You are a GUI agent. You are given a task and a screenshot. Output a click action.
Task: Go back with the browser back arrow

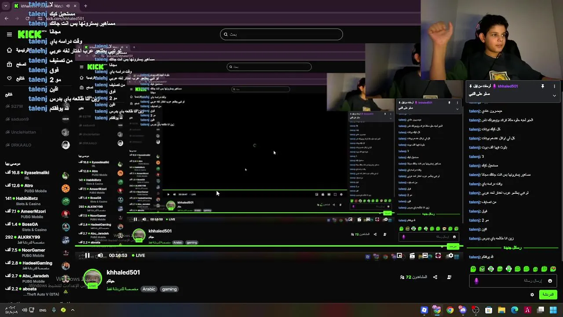pos(6,18)
